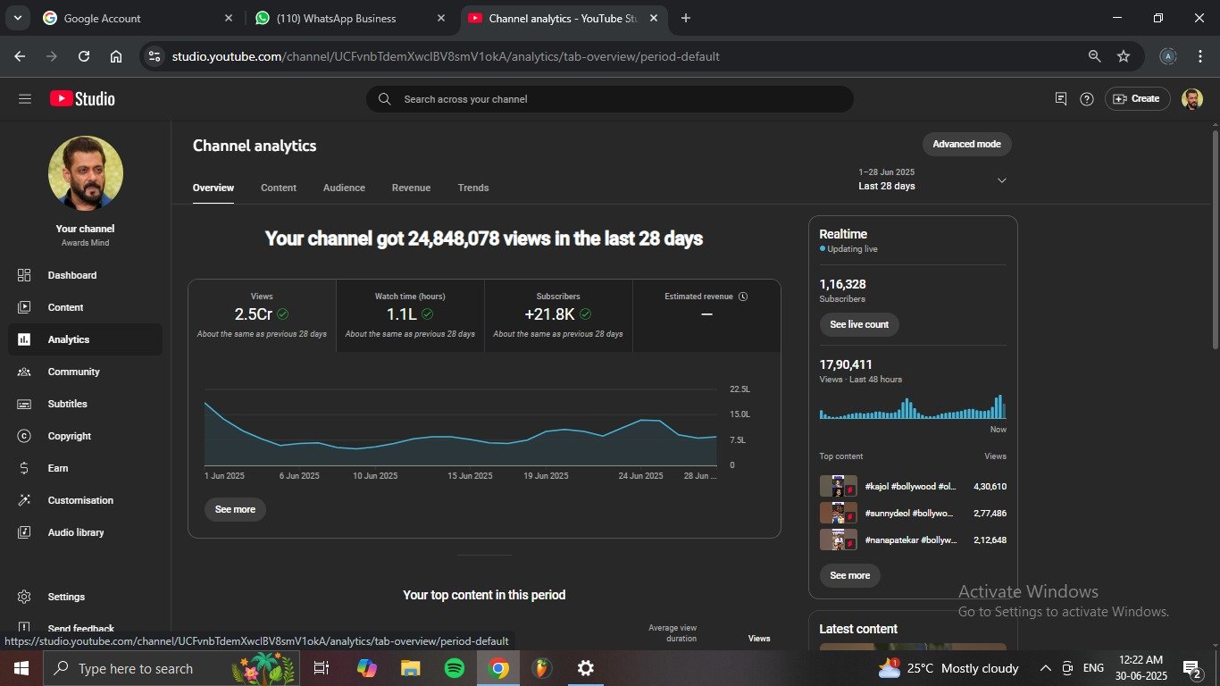
Task: Click See more in Realtime panel
Action: tap(849, 575)
